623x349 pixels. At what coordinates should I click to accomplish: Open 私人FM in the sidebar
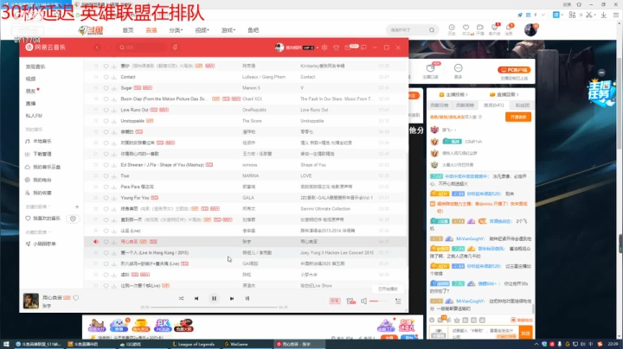[x=34, y=116]
